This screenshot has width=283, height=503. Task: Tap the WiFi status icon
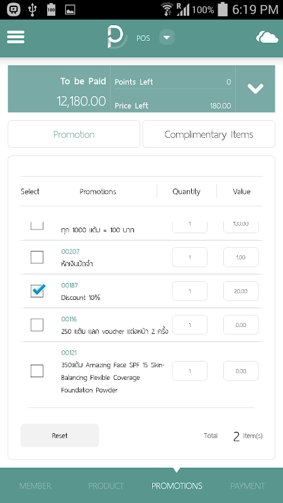[x=167, y=9]
